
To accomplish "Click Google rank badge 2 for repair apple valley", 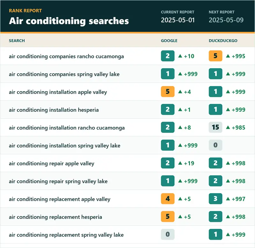I will [x=168, y=163].
